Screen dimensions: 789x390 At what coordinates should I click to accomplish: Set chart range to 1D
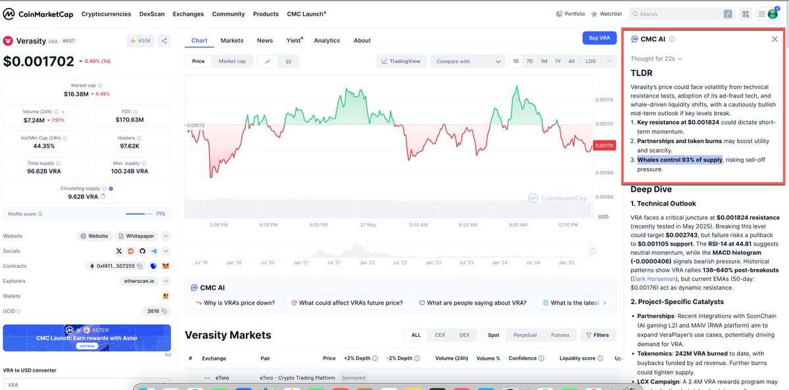click(516, 61)
